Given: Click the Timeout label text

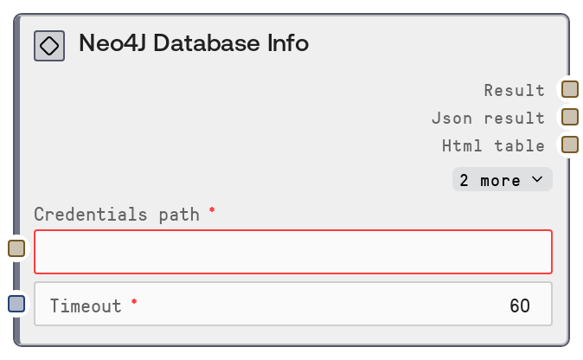Looking at the screenshot, I should (x=86, y=305).
